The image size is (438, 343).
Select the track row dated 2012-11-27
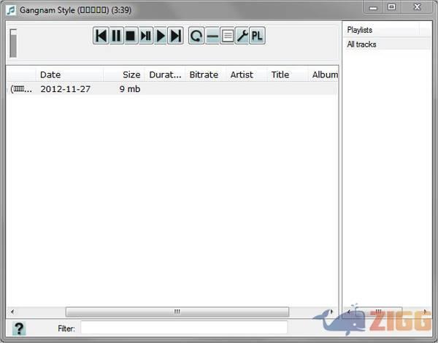[172, 89]
